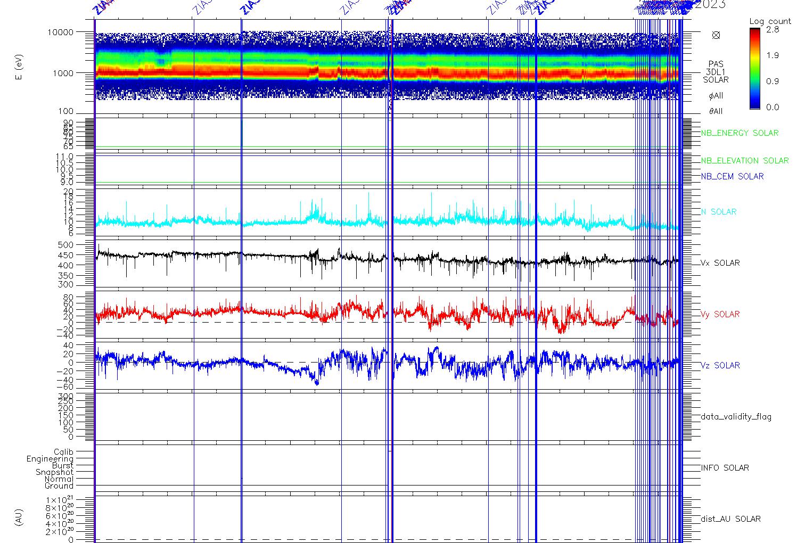Click the blue 'NB_CEM SOLAR' label
Viewport: 805px width, 543px height.
(x=732, y=176)
